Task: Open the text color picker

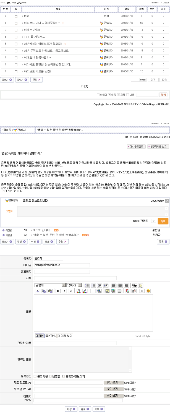Action: coord(79,291)
